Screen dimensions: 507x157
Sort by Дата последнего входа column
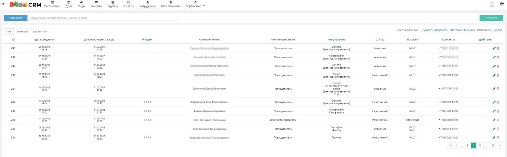tap(99, 39)
